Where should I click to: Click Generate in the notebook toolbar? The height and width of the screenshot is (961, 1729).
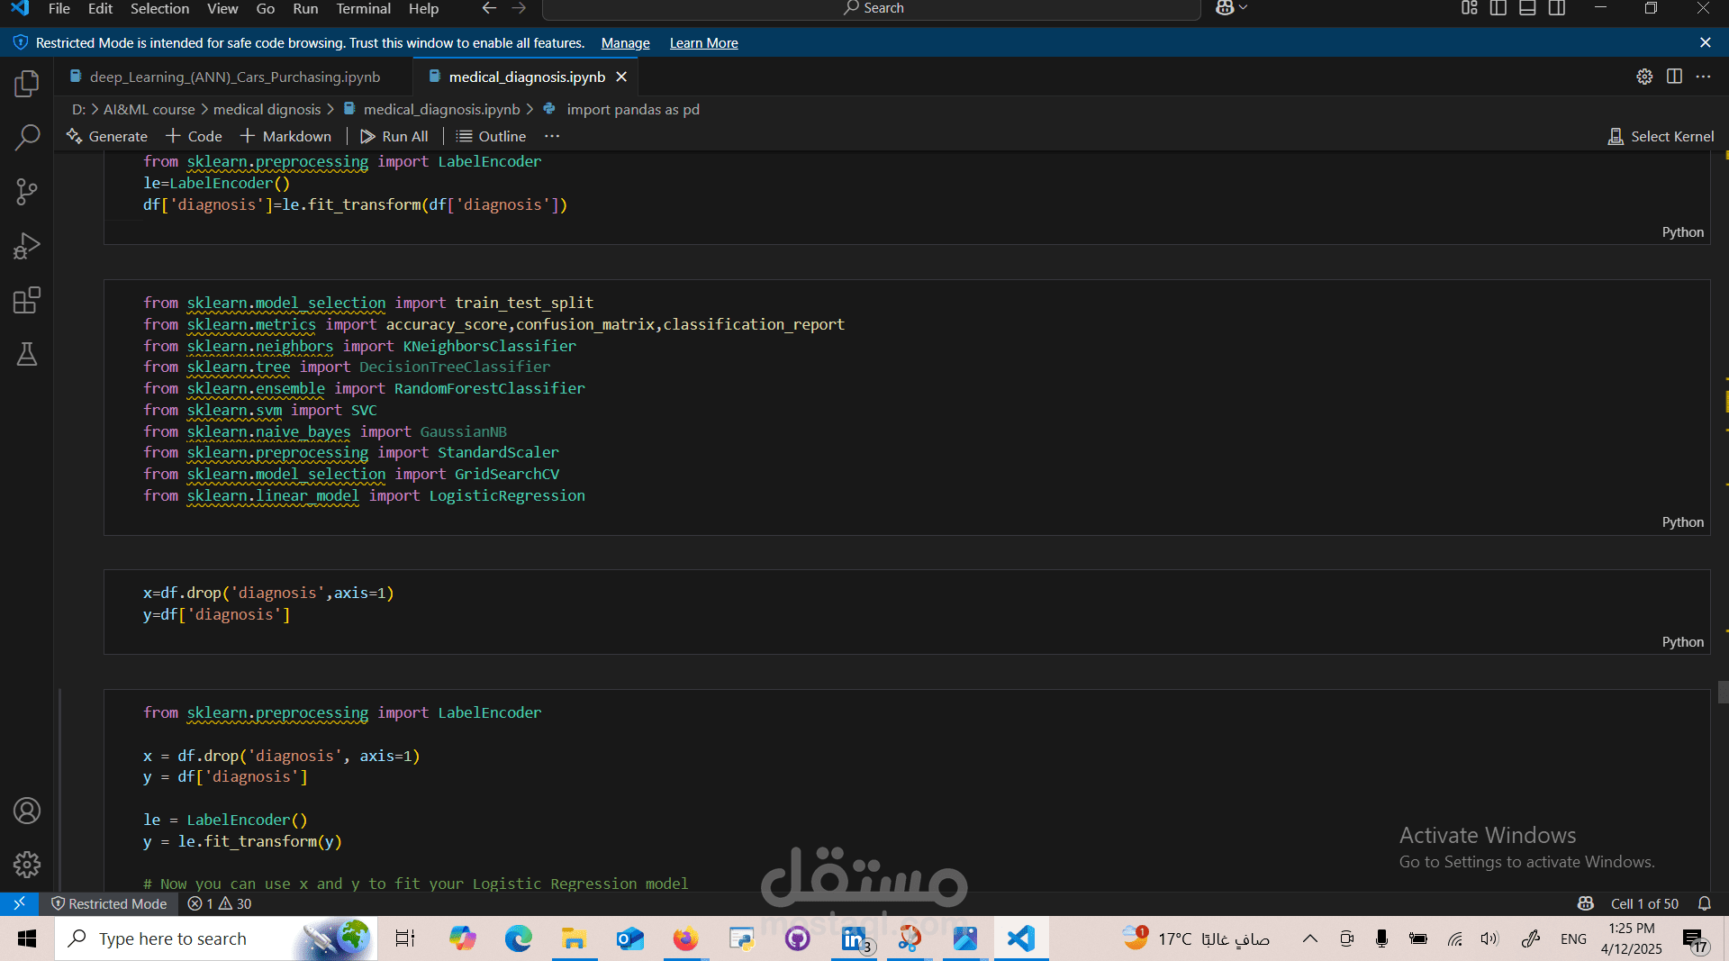click(107, 136)
